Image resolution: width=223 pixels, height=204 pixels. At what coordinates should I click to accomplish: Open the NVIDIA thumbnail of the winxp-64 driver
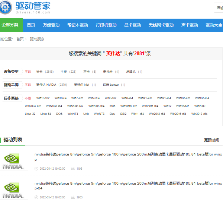pos(14,190)
